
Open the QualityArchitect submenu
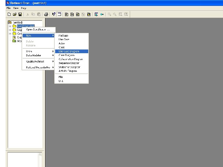[38, 61]
